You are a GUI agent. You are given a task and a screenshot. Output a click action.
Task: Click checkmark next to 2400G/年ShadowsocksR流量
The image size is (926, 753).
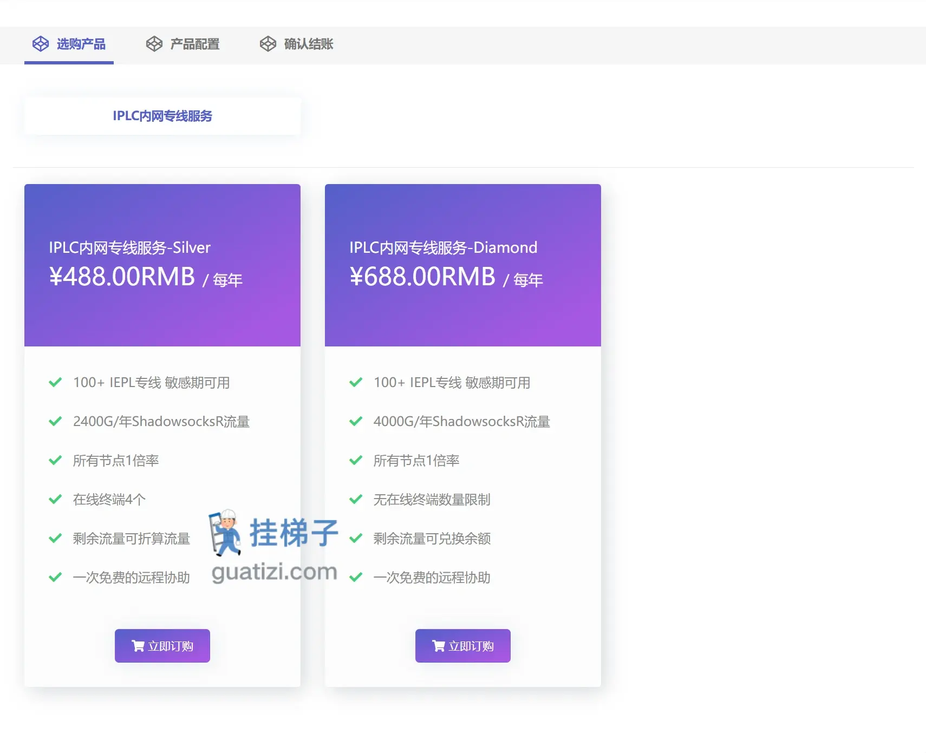coord(55,421)
